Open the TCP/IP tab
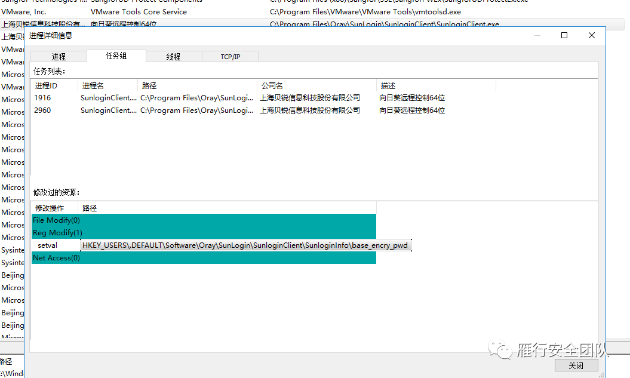Screen dimensions: 630x378 pyautogui.click(x=231, y=57)
